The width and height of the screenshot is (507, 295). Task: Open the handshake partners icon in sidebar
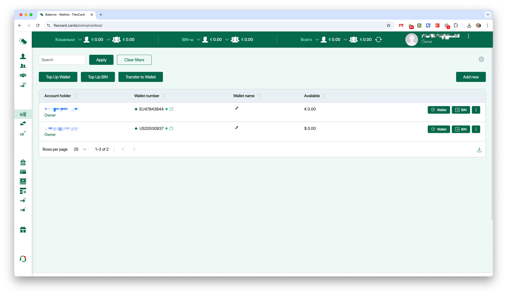(x=23, y=75)
